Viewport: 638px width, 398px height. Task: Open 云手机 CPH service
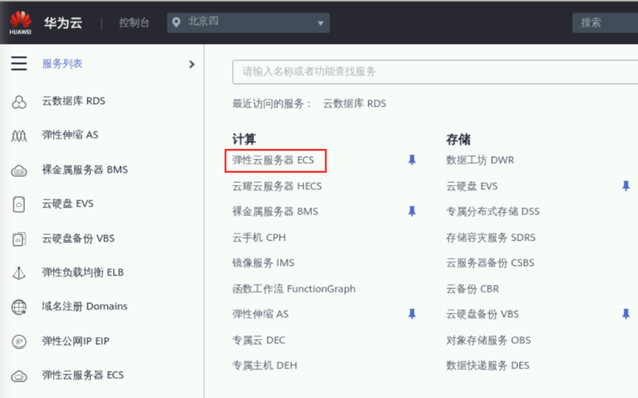pyautogui.click(x=259, y=237)
